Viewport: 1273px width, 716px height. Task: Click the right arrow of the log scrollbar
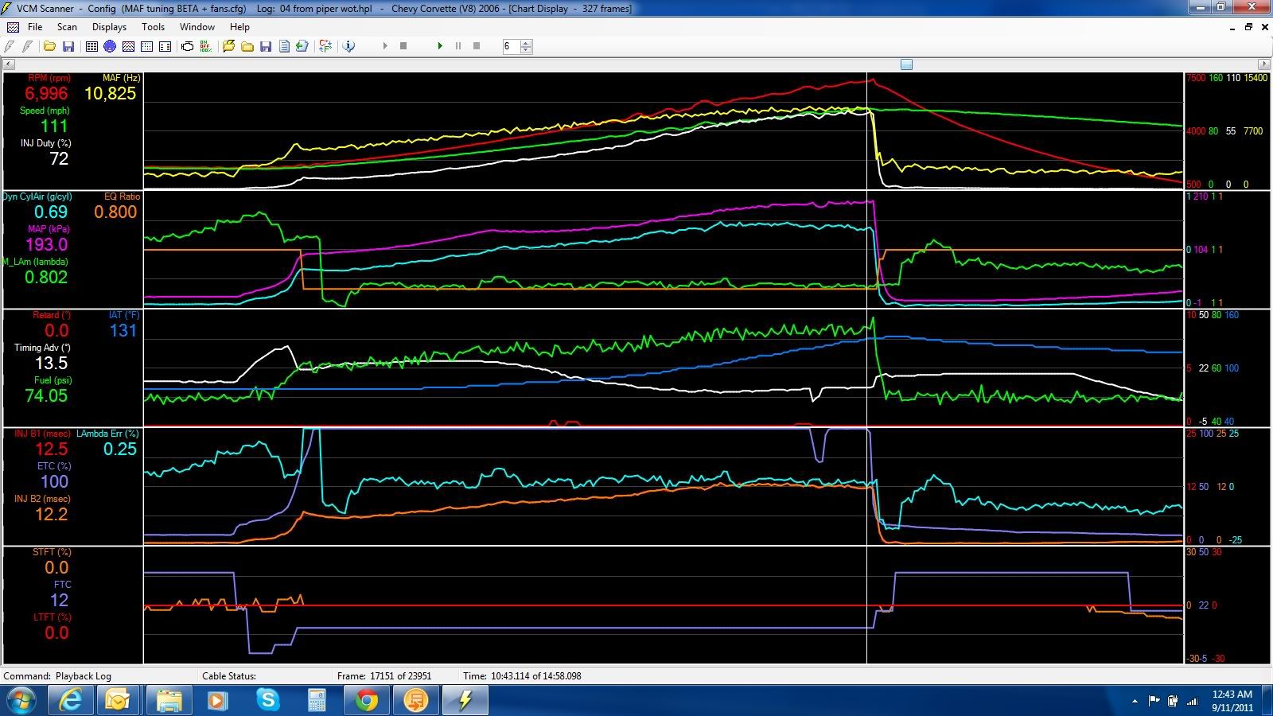pos(1263,64)
